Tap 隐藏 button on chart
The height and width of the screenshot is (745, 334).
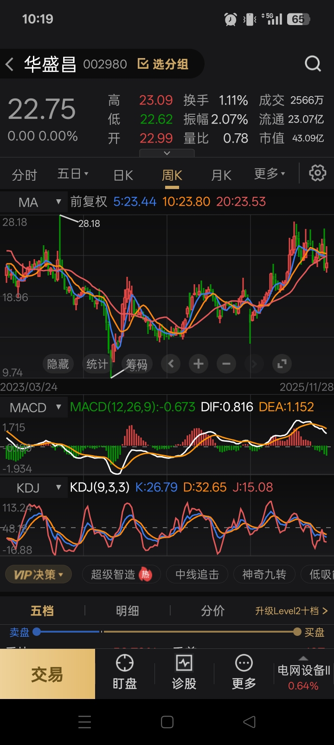(58, 364)
